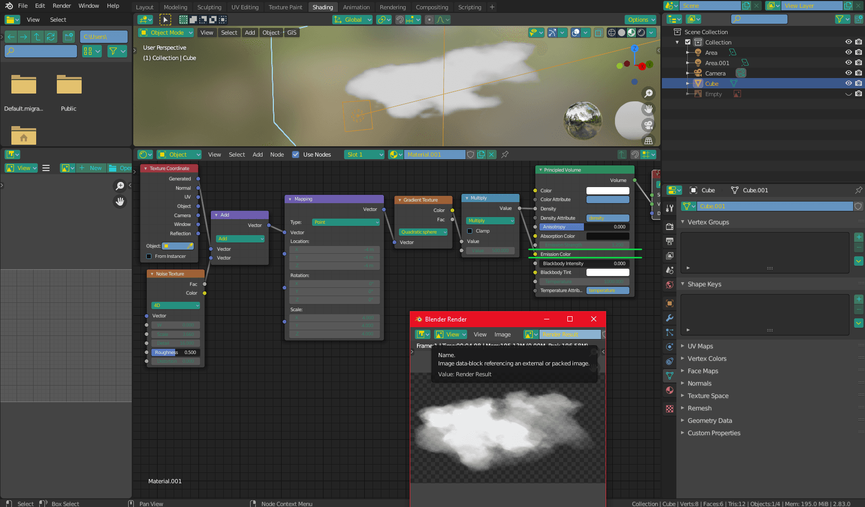Viewport: 865px width, 507px height.
Task: Enable the Clamp checkbox in Multiply node
Action: 470,231
